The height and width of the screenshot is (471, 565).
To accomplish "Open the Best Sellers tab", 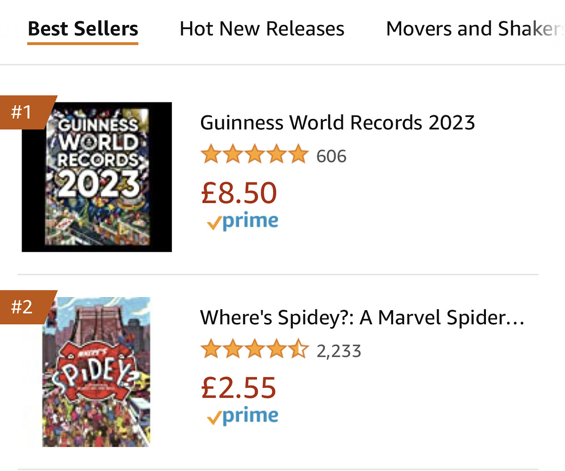I will pyautogui.click(x=83, y=29).
